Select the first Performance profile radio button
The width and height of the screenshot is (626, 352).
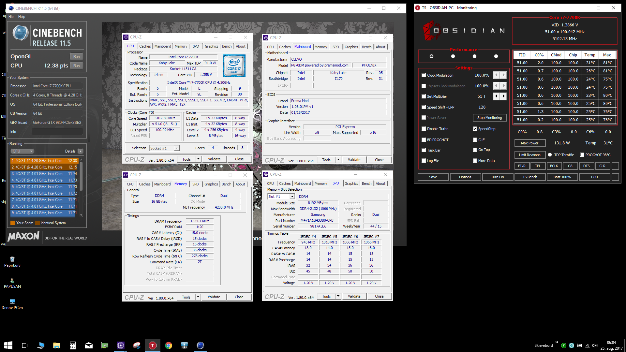[x=431, y=56]
